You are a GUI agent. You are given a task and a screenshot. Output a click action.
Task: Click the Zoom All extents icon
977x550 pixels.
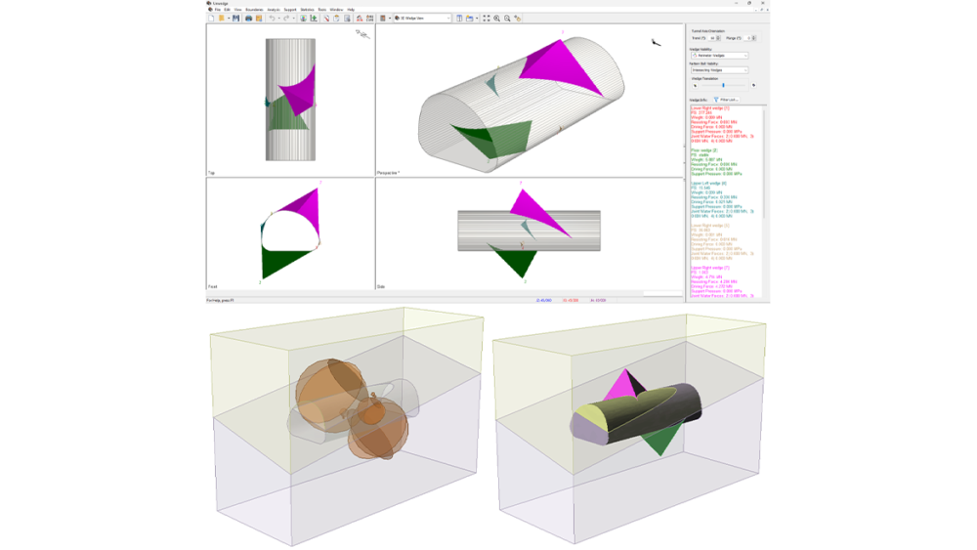[486, 18]
